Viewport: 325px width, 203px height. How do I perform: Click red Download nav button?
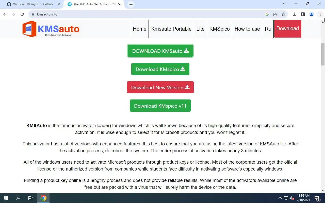point(288,29)
